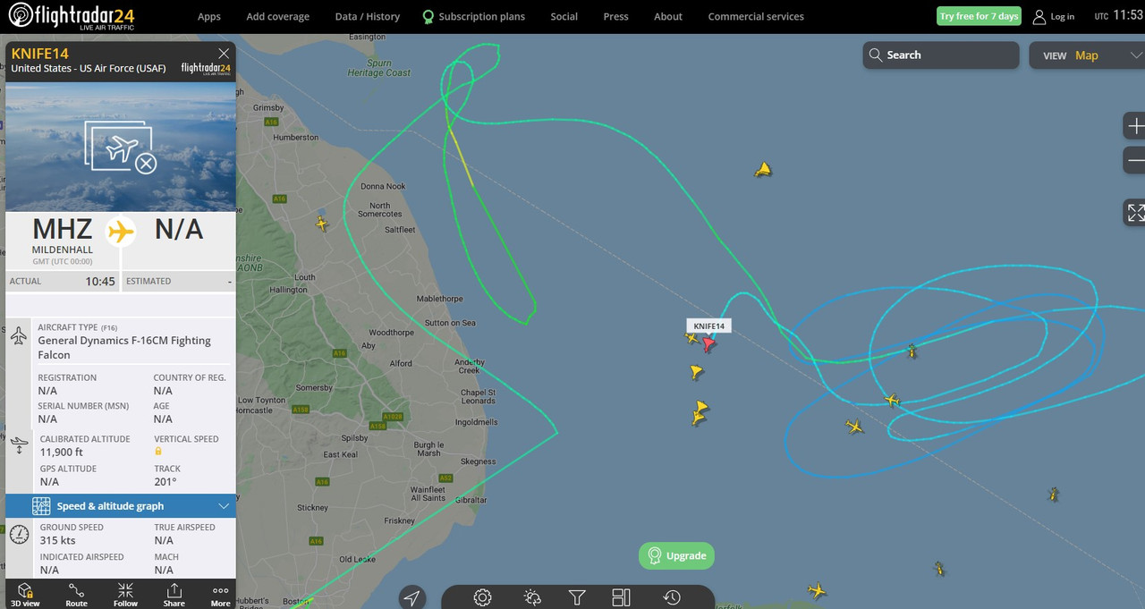
Task: Open map settings gear icon
Action: (482, 597)
